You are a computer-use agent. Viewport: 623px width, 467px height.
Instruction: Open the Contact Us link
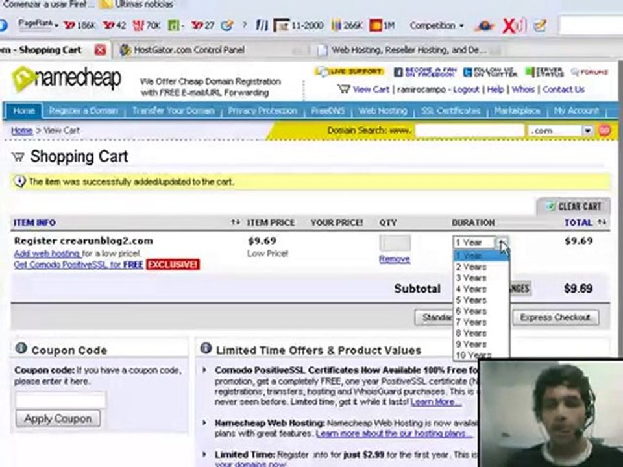click(x=563, y=90)
